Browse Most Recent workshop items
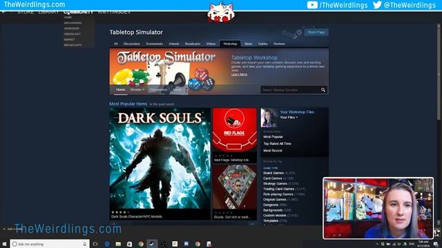 pos(273,151)
